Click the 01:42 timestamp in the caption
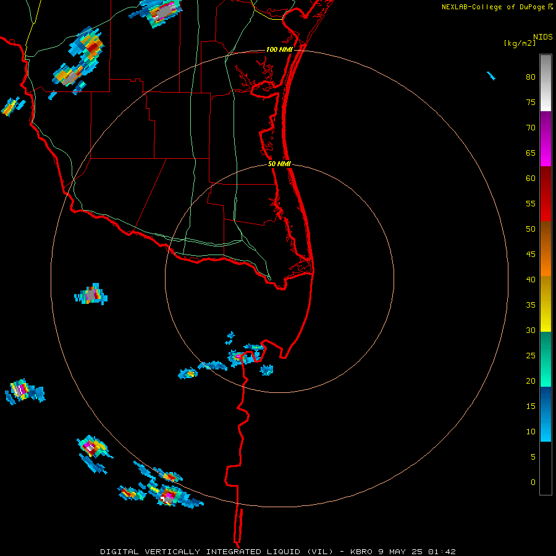The image size is (556, 556). click(442, 552)
